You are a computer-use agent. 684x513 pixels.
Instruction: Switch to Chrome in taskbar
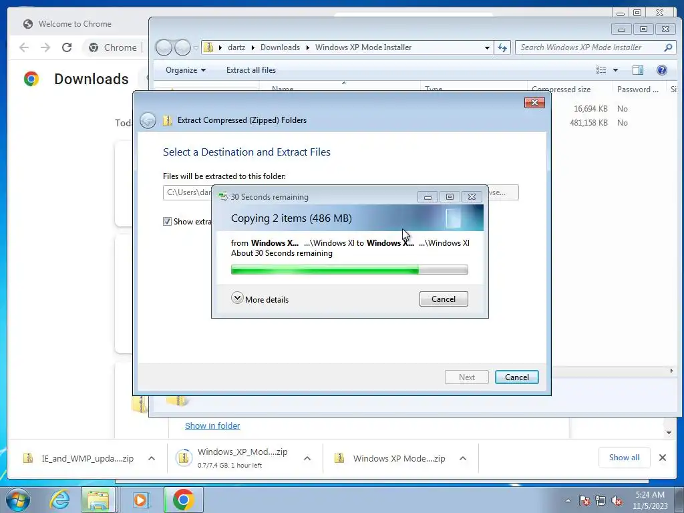click(x=184, y=500)
